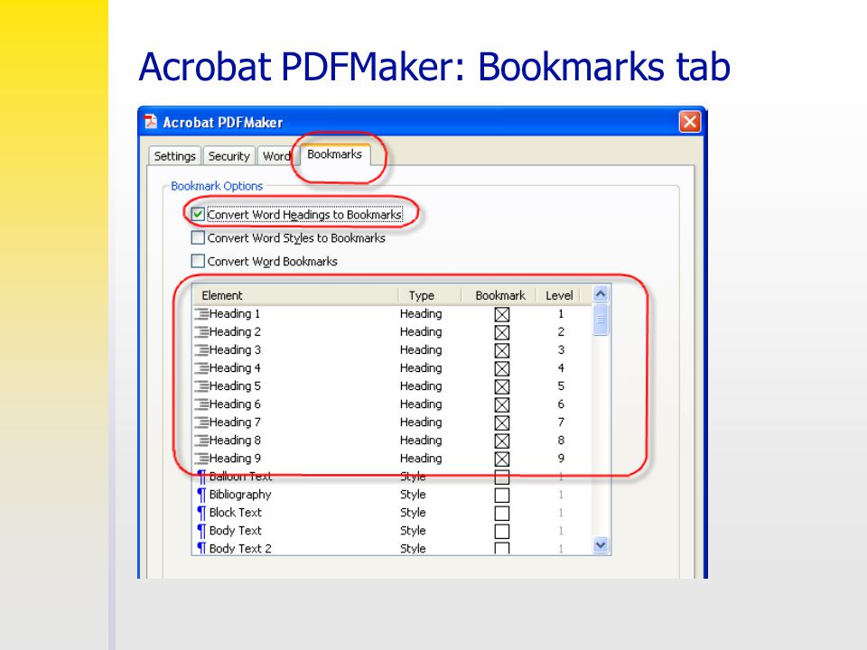Click the Balloon Text paragraph icon

click(x=201, y=477)
